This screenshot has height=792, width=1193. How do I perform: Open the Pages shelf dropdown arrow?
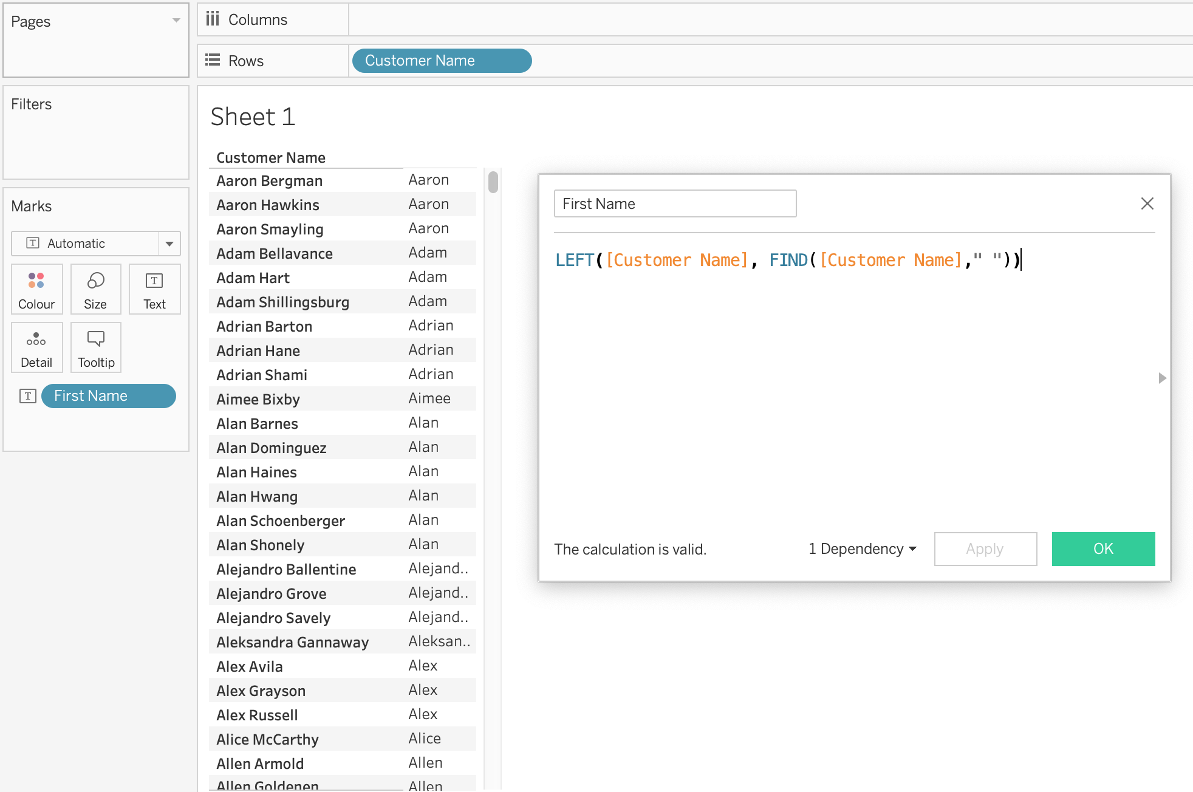[176, 21]
